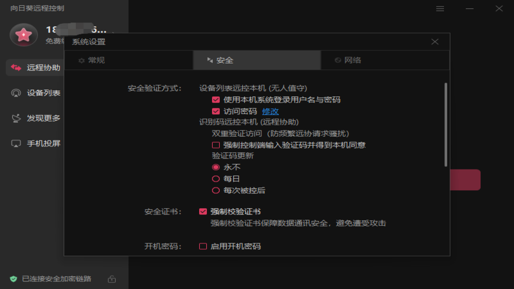Select the 每次被控后 radio option
The width and height of the screenshot is (514, 289).
(216, 190)
